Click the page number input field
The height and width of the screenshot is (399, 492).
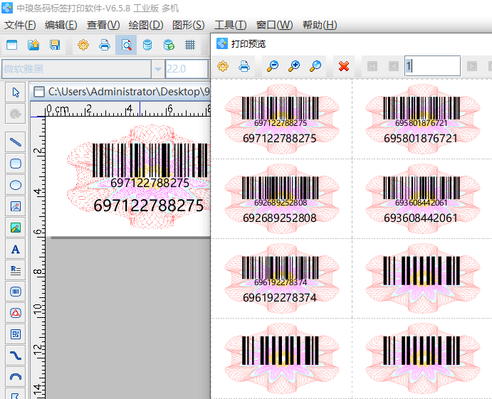pos(432,66)
